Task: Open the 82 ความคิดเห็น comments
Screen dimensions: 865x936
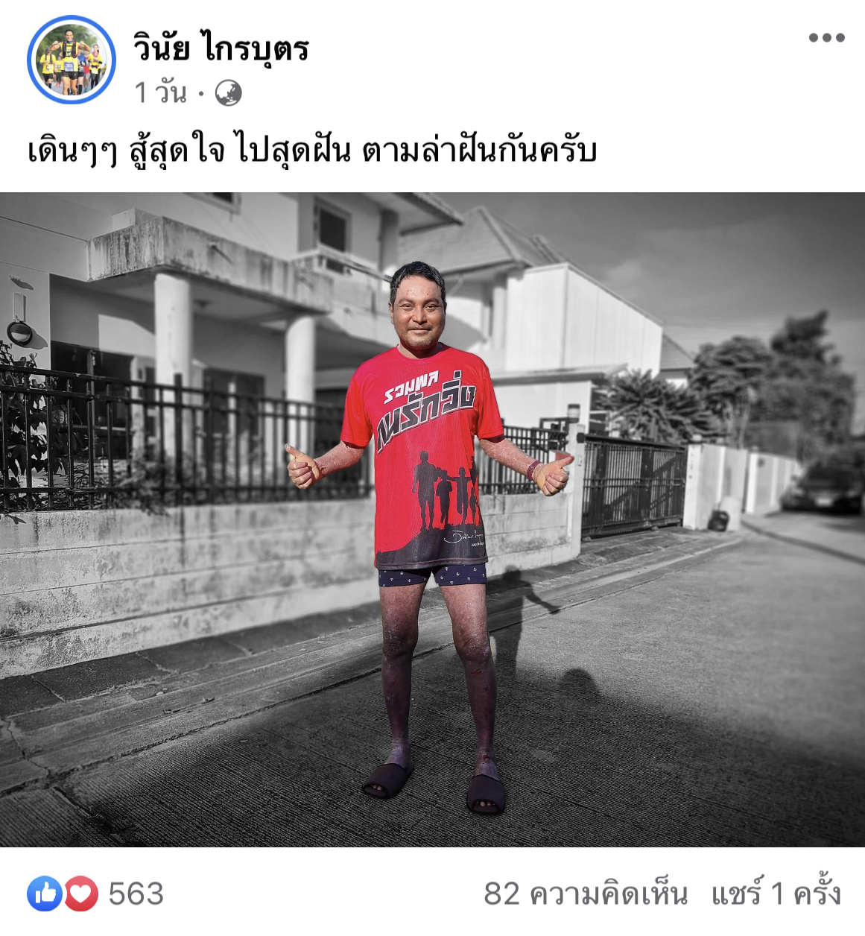Action: (586, 894)
